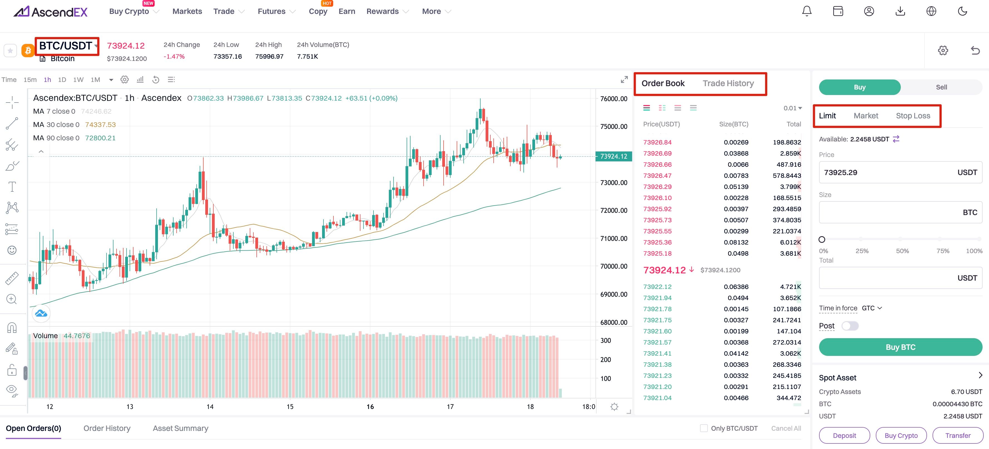Select the ruler measure tool

[x=12, y=278]
